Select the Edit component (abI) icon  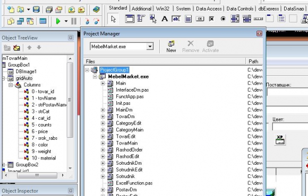click(x=176, y=19)
